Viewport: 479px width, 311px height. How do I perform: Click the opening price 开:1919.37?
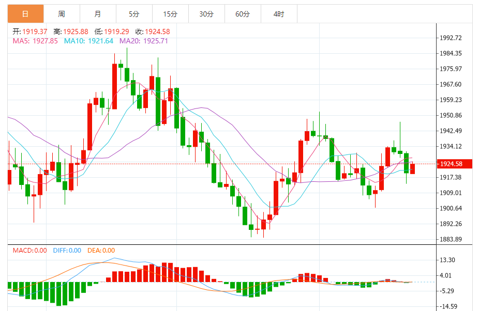pos(30,32)
